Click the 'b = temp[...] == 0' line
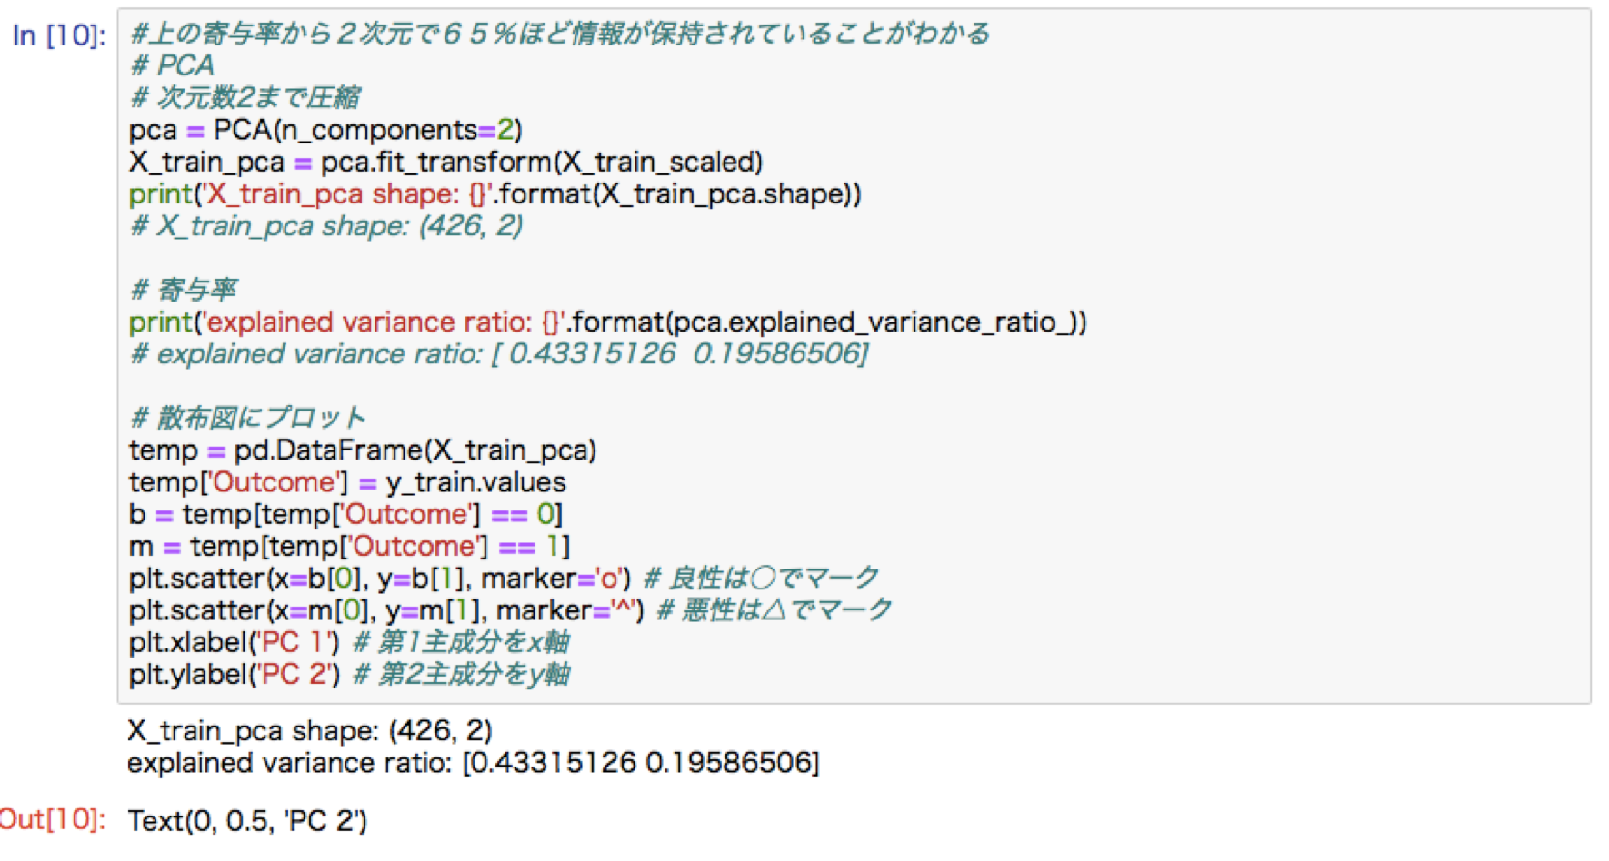The image size is (1609, 861). pyautogui.click(x=345, y=514)
